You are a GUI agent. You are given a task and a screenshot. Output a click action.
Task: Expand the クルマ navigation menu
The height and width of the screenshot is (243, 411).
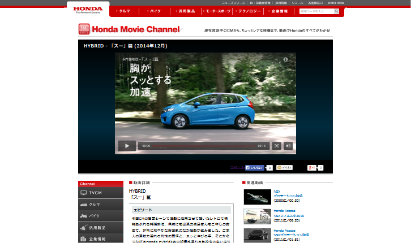point(124,11)
